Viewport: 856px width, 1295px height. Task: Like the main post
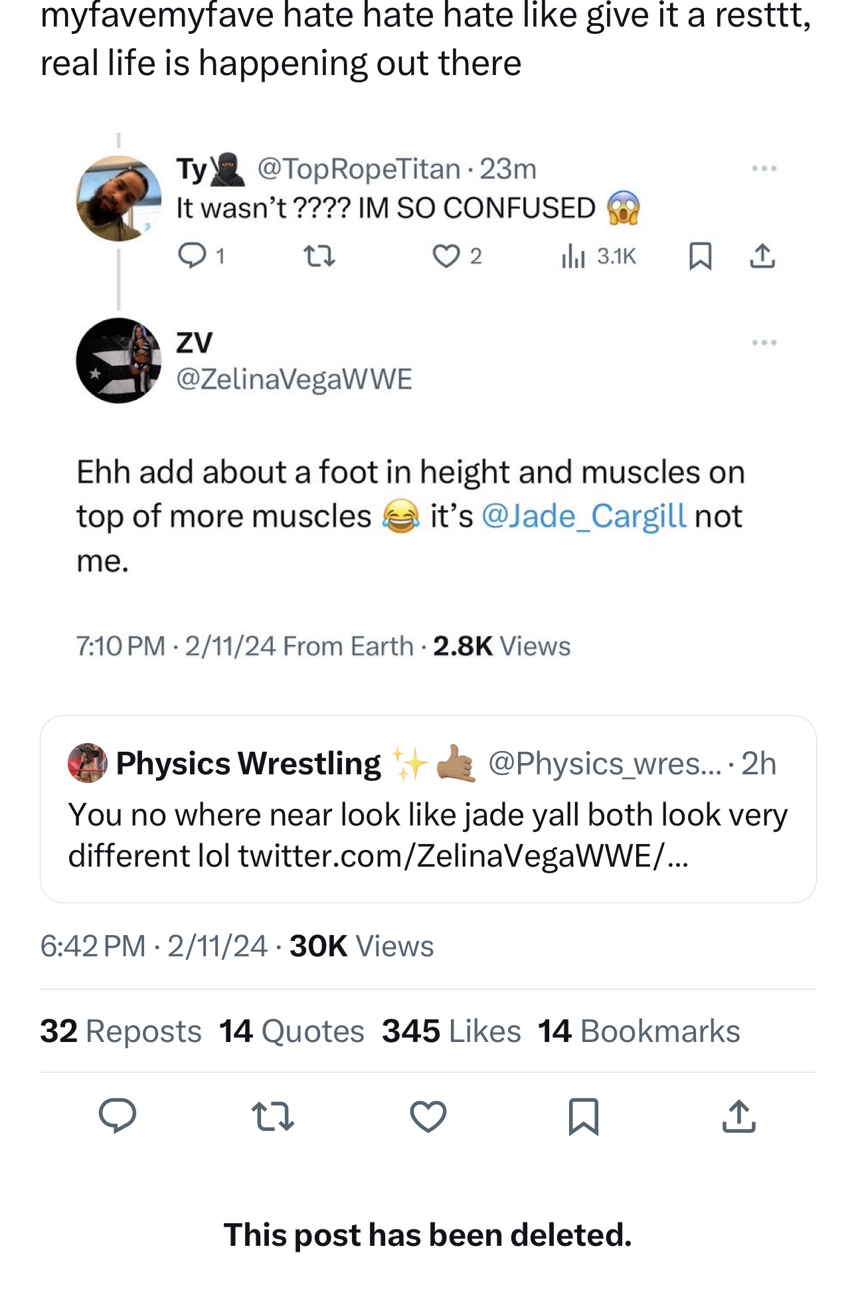(428, 1115)
